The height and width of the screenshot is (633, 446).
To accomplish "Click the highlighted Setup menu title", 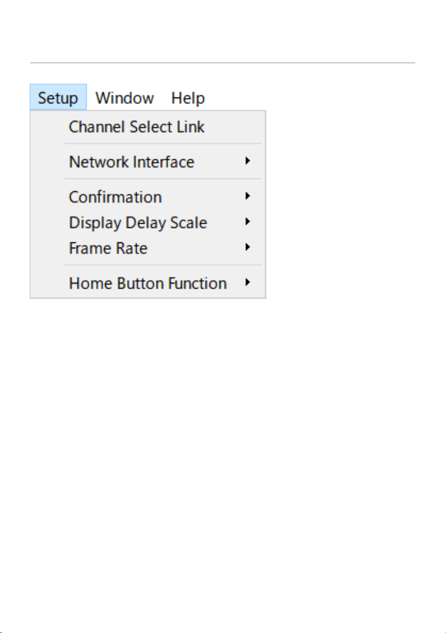I will pos(58,98).
